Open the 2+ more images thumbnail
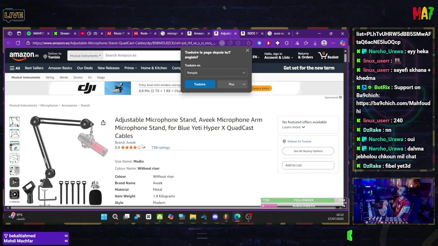This screenshot has width=438, height=246. 14,182
